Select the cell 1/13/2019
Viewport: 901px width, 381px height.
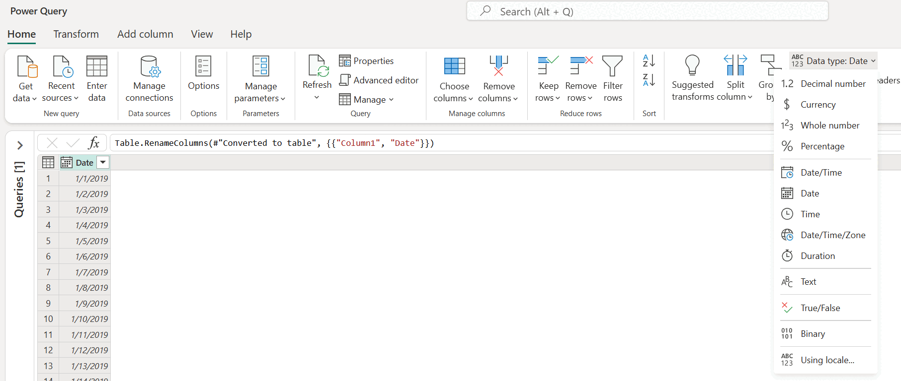click(85, 366)
